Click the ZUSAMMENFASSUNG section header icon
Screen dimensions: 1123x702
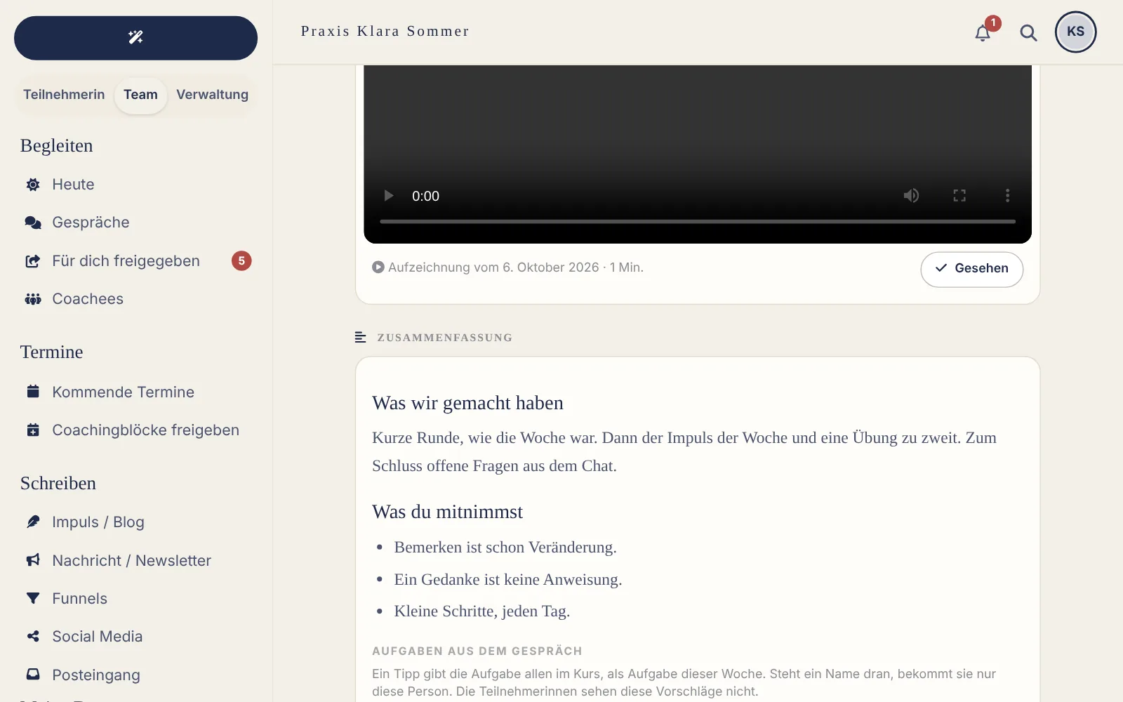pyautogui.click(x=360, y=338)
